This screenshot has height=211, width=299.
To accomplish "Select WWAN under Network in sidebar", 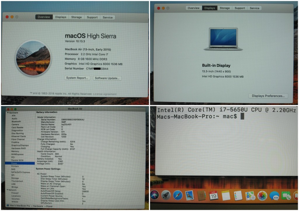I will click(15, 202).
